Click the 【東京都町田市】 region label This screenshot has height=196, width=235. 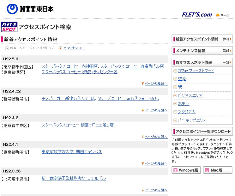(15, 152)
